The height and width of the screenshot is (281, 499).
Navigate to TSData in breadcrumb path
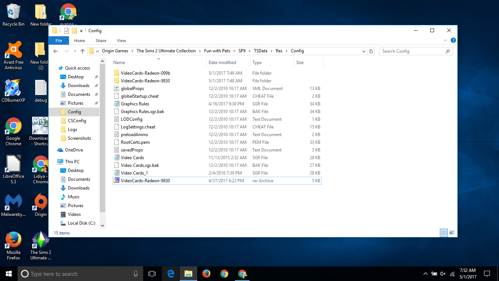tap(260, 51)
